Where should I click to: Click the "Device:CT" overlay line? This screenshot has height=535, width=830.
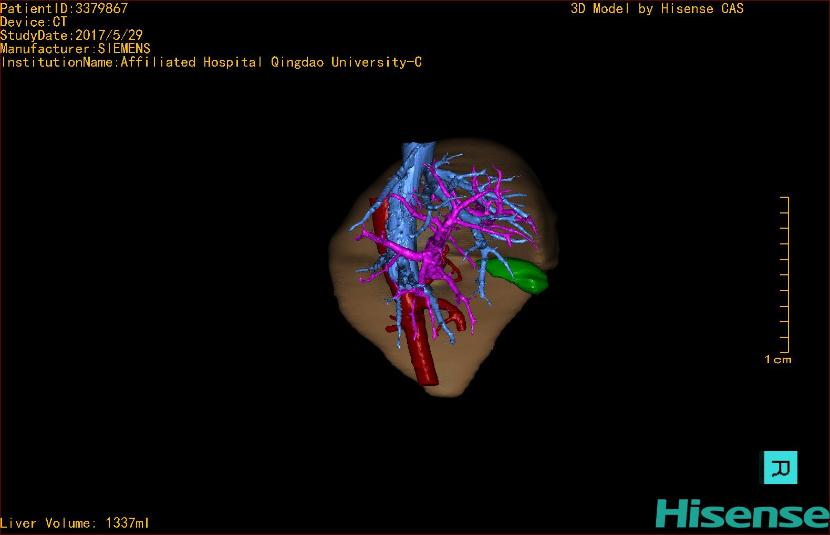pos(34,22)
